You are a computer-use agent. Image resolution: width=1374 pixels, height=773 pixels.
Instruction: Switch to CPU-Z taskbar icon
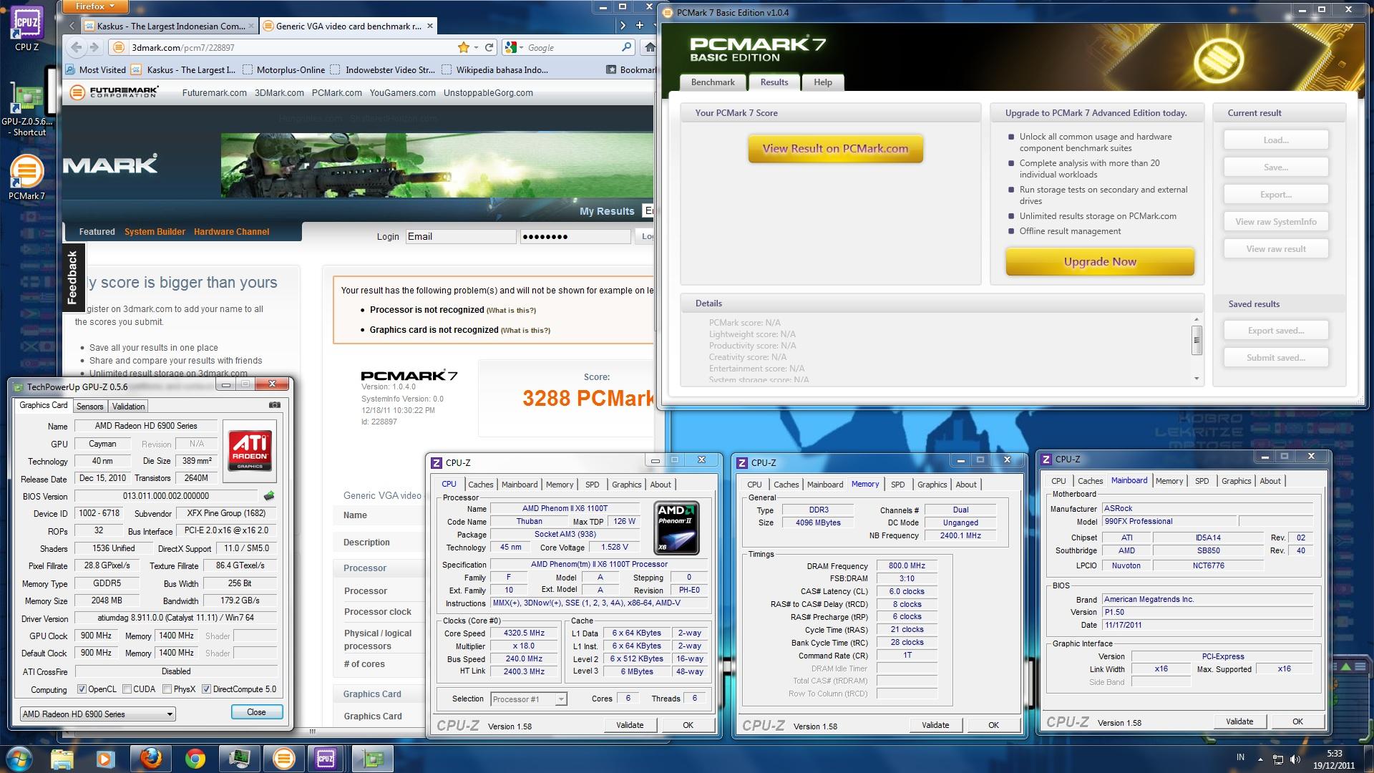click(x=326, y=759)
